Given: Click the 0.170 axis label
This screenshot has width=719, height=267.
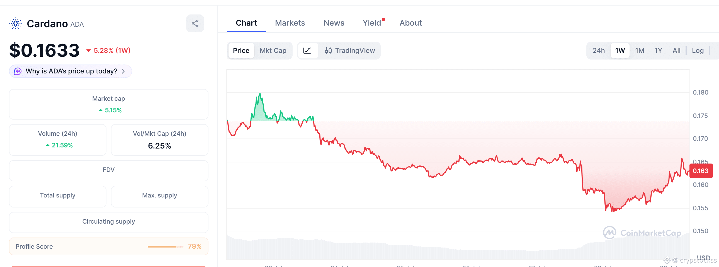Looking at the screenshot, I should [700, 139].
